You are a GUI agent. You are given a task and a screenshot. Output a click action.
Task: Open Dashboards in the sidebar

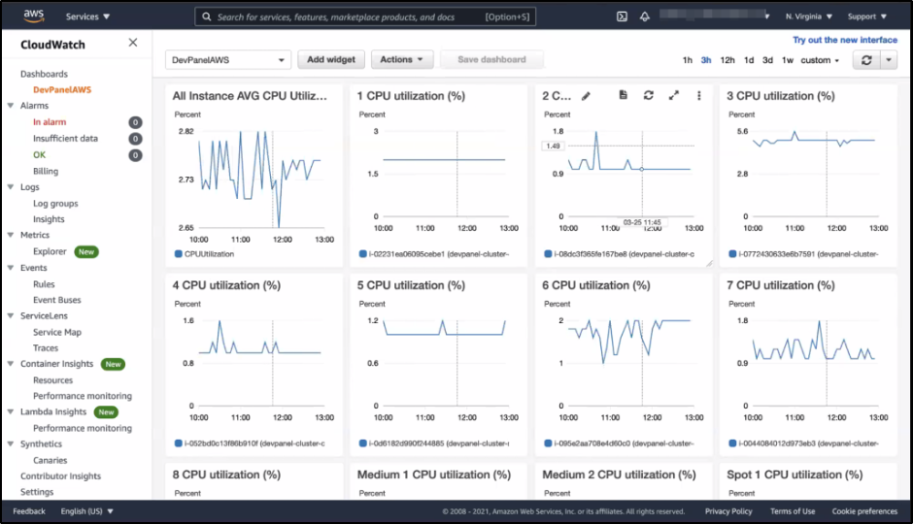pos(45,74)
